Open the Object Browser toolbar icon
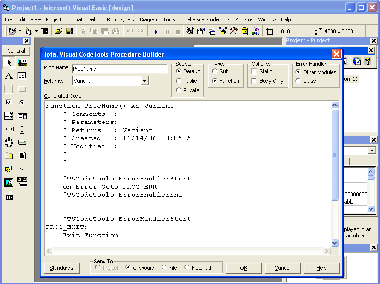 pos(222,31)
